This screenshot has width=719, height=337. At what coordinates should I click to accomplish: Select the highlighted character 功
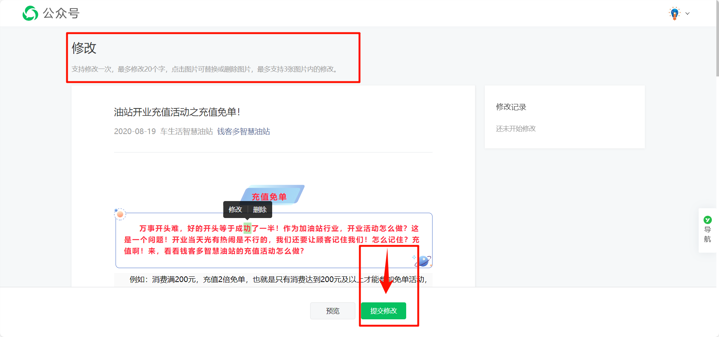click(247, 228)
